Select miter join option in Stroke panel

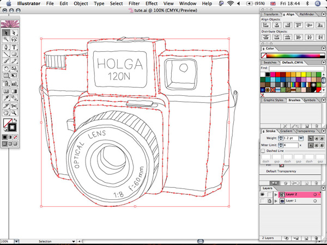click(x=311, y=145)
